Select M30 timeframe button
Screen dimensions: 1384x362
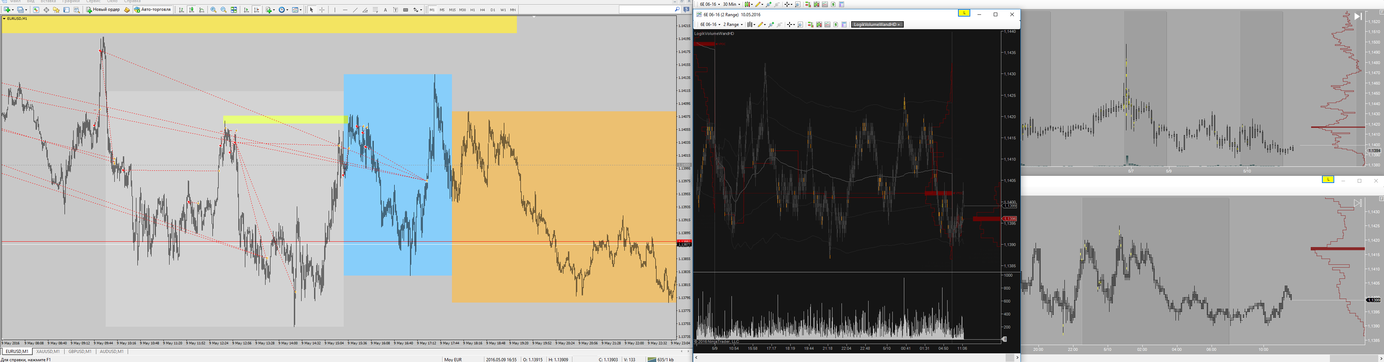462,10
